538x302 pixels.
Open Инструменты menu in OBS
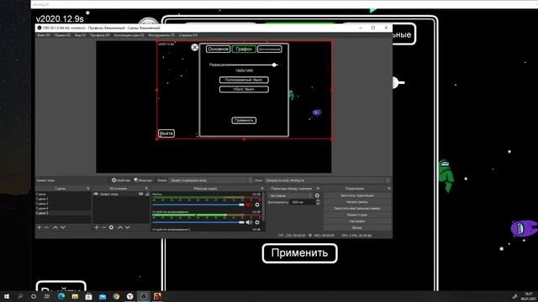161,35
